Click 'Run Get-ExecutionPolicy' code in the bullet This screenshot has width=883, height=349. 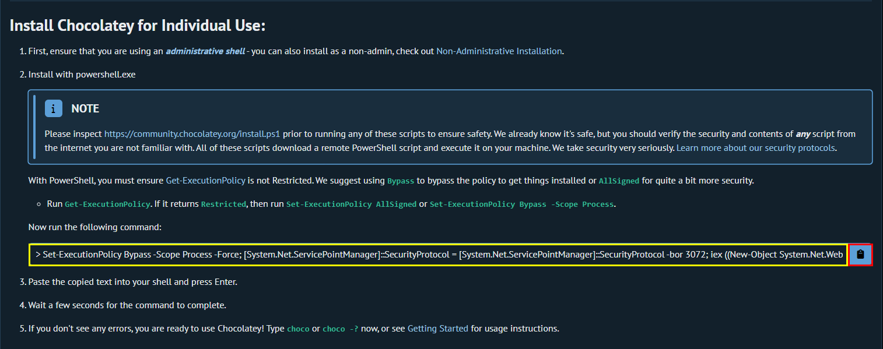click(x=107, y=204)
